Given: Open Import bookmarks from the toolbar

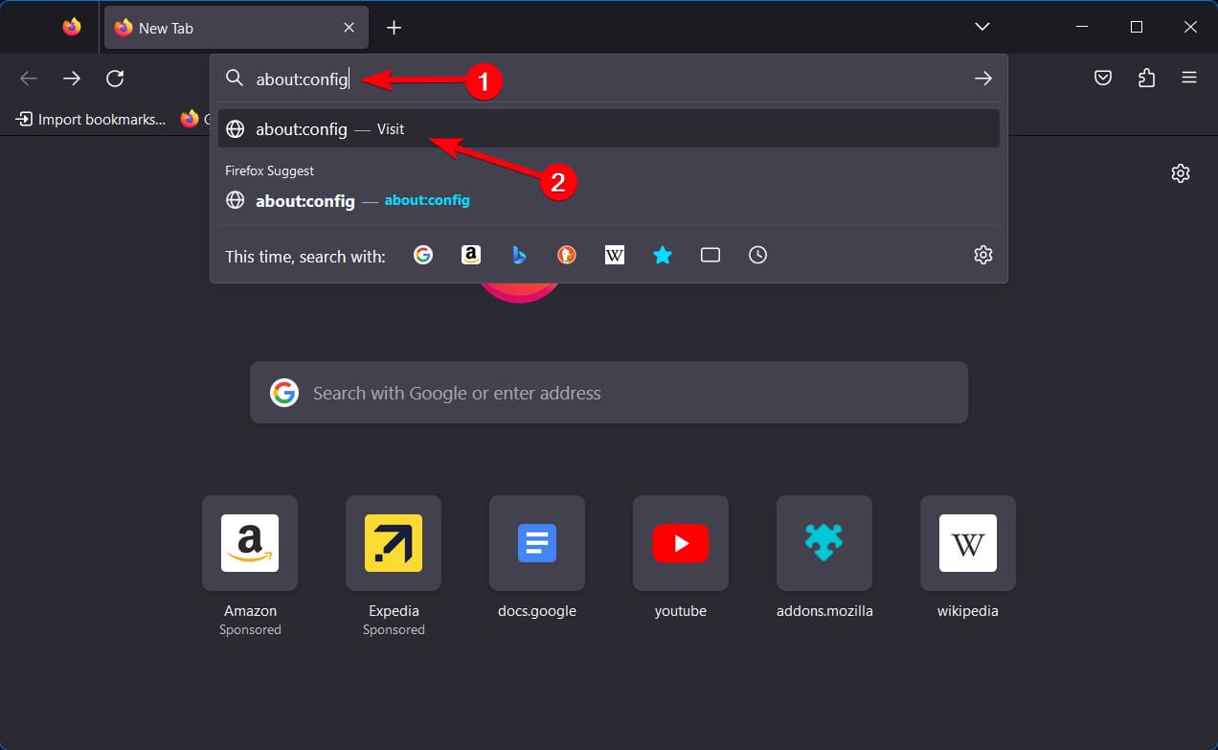Looking at the screenshot, I should click(91, 119).
